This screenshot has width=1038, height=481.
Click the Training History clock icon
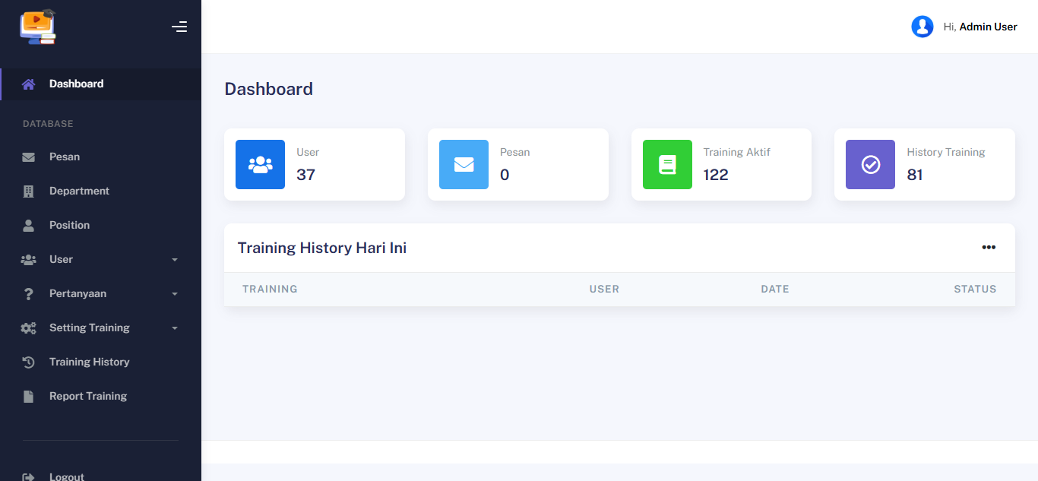pyautogui.click(x=28, y=362)
